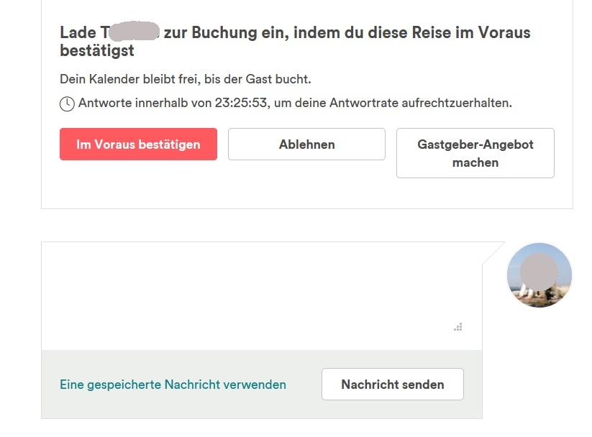
Task: Click the word bestätigst in heading
Action: [x=97, y=51]
